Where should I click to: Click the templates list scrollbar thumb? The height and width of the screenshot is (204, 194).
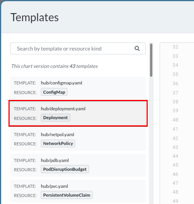[151, 60]
